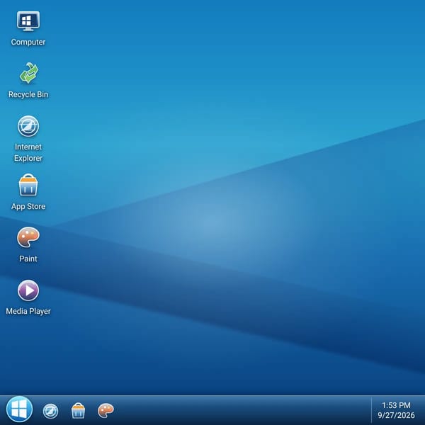Click the 9/27/2026 date
This screenshot has height=425, width=425.
click(x=396, y=415)
